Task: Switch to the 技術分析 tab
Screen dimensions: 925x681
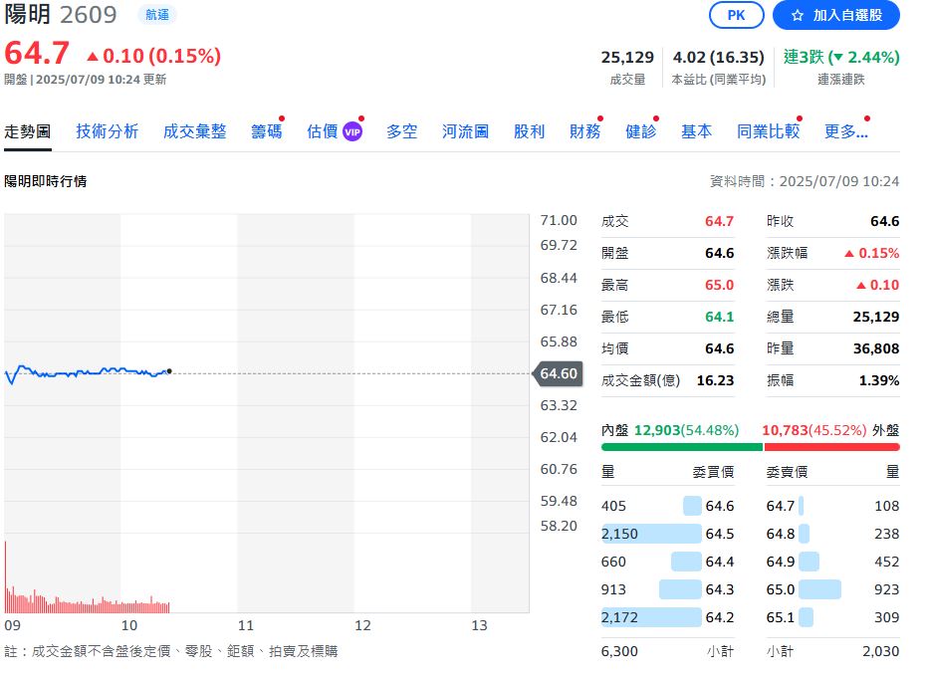Action: coord(107,131)
